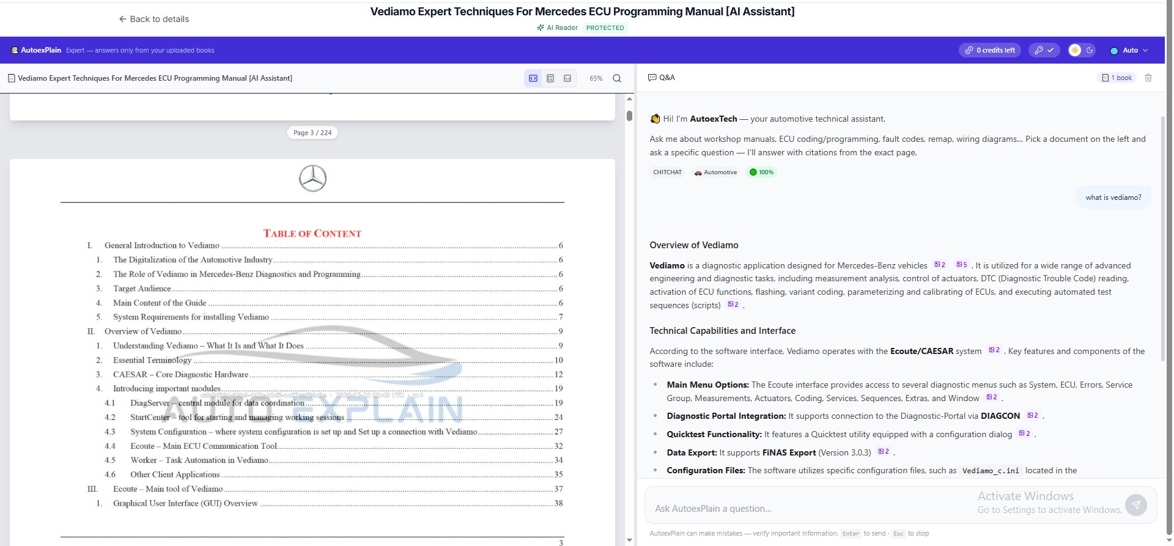Open citation after FiNAS Export Version 3.0.3
This screenshot has width=1174, height=546.
tap(884, 452)
